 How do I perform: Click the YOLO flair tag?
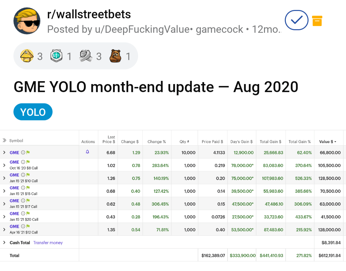[x=33, y=112]
